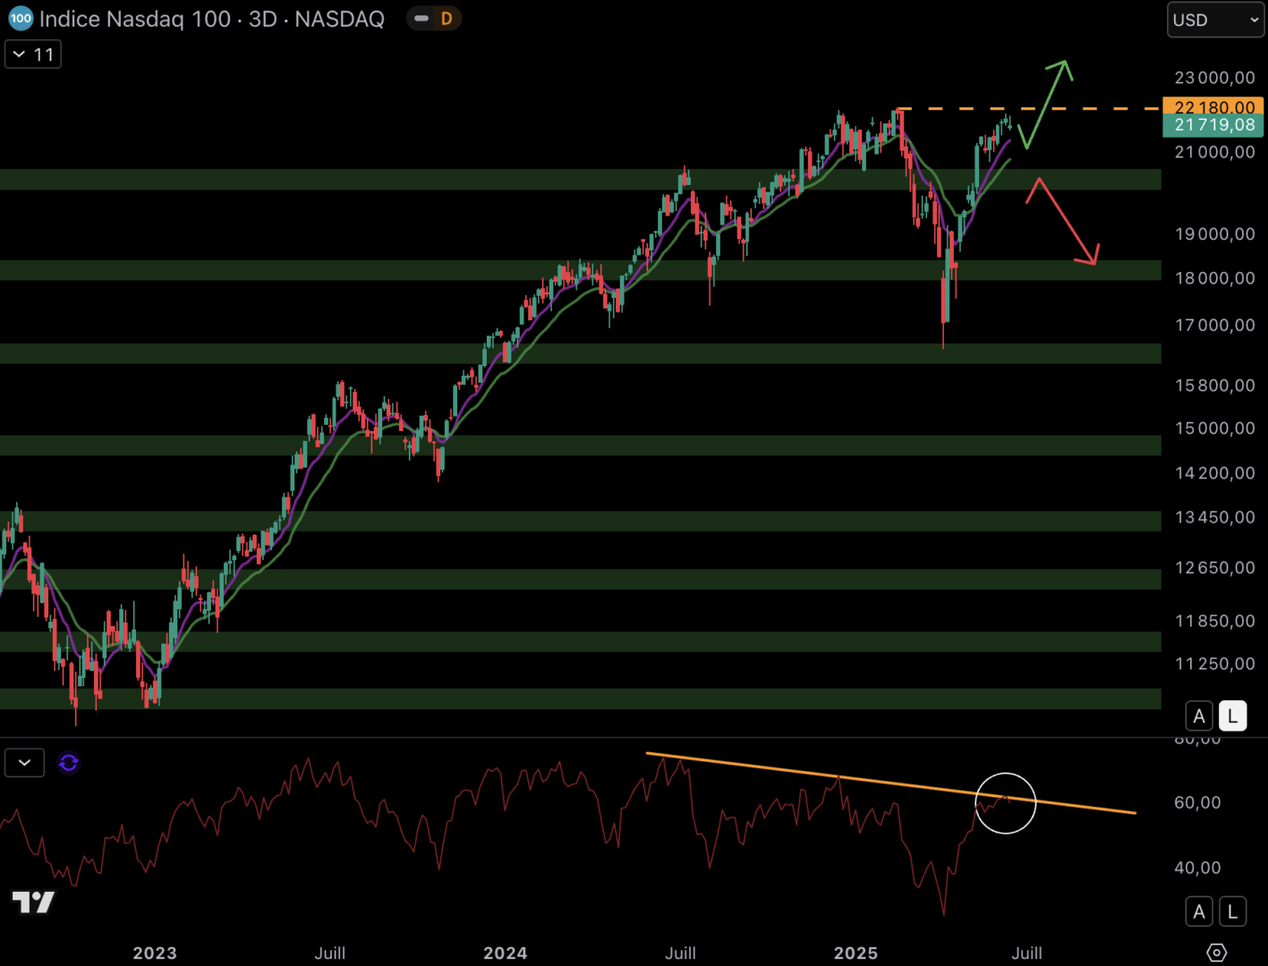The width and height of the screenshot is (1268, 966).
Task: Click the 12 650,00 price scale label
Action: coord(1214,568)
